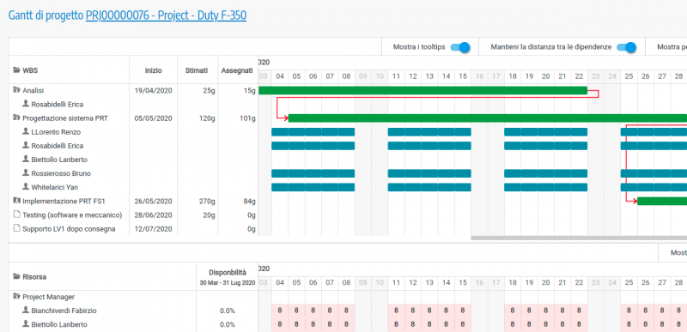Click person icon next to LLorento Renzo
Image resolution: width=687 pixels, height=332 pixels.
(x=26, y=131)
